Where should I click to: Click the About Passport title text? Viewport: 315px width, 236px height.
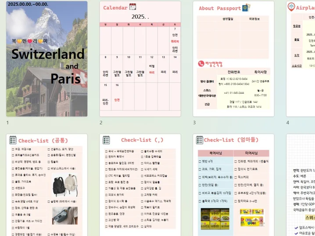[x=220, y=8]
